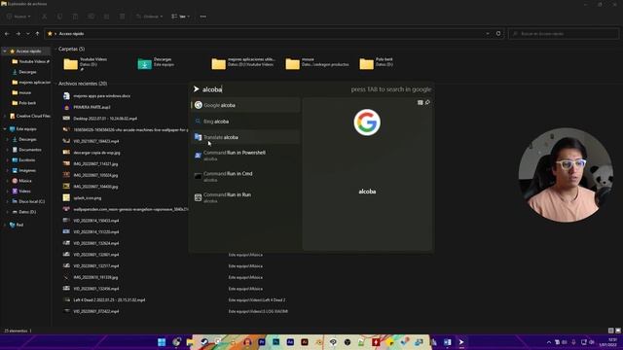Select the file PRIMERA PARTE.mp3
The width and height of the screenshot is (623, 350).
pyautogui.click(x=87, y=107)
